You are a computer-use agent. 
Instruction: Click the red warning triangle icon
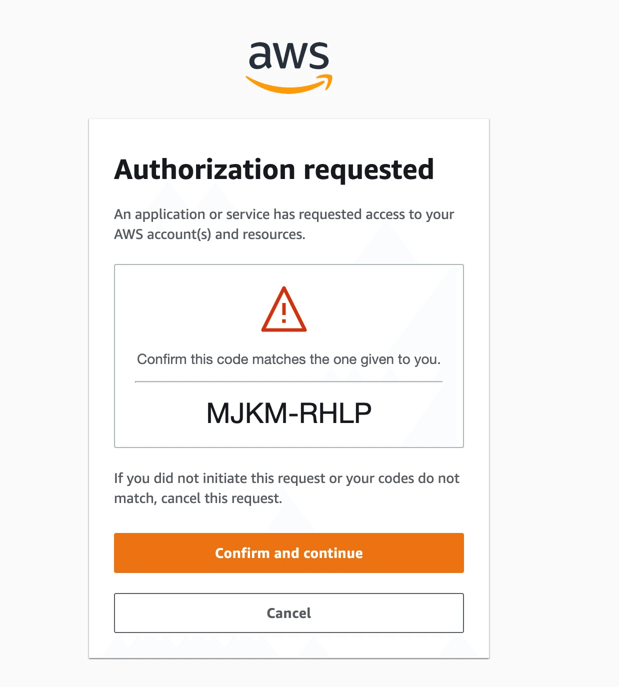coord(283,310)
